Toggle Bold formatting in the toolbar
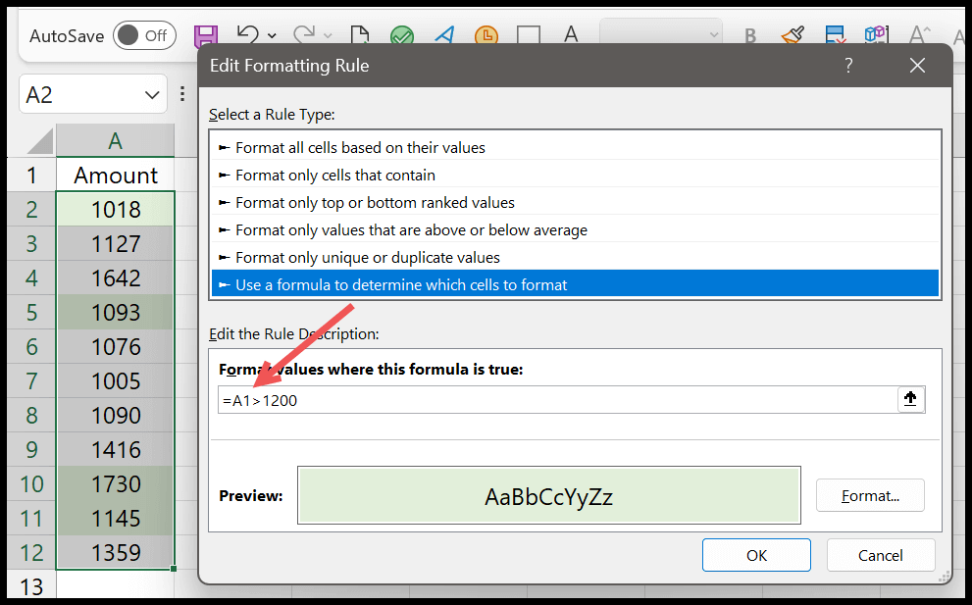The height and width of the screenshot is (605, 972). point(749,35)
